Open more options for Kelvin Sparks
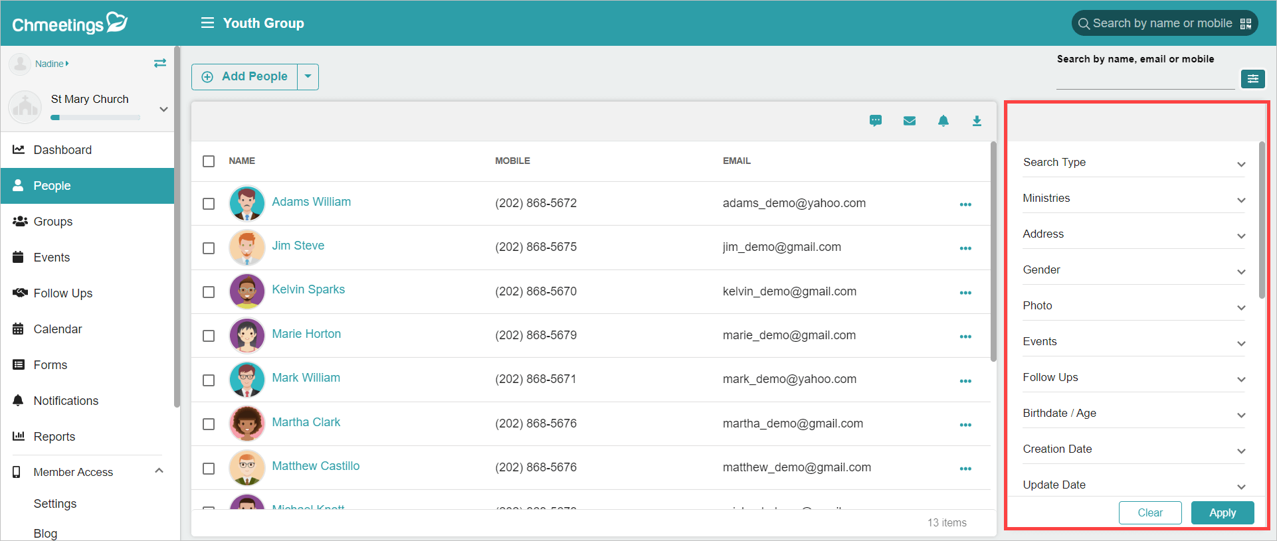The width and height of the screenshot is (1277, 541). (965, 293)
